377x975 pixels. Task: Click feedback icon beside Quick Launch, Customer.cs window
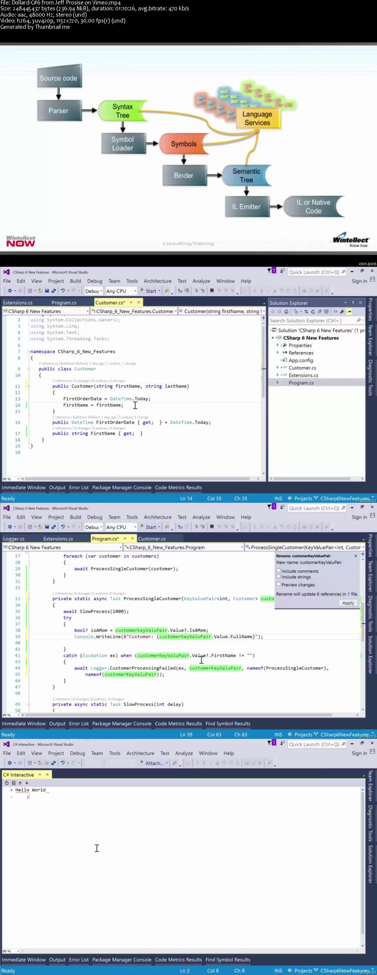282,271
